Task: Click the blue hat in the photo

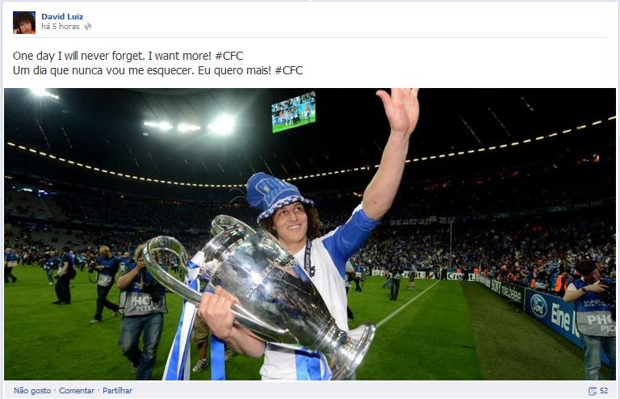Action: pyautogui.click(x=277, y=197)
